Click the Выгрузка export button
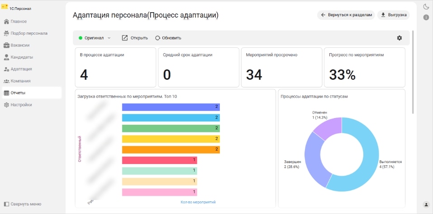Screen dimensions: 433x214 394,15
